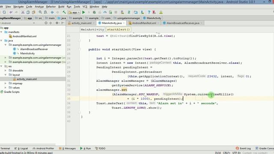Click the Replace magnifier icon
Image resolution: width=274 pixels, height=154 pixels.
pyautogui.click(x=45, y=12)
